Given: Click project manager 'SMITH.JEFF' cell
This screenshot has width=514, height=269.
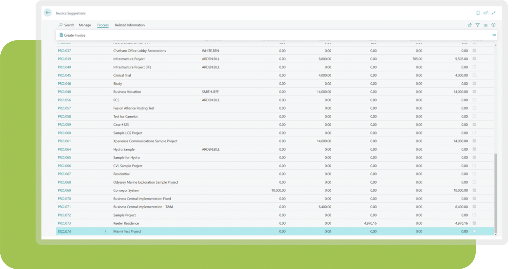Looking at the screenshot, I should click(x=210, y=92).
